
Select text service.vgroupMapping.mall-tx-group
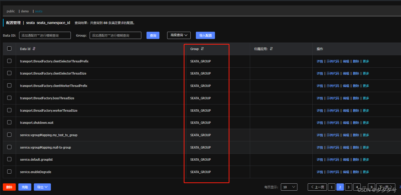click(45, 148)
